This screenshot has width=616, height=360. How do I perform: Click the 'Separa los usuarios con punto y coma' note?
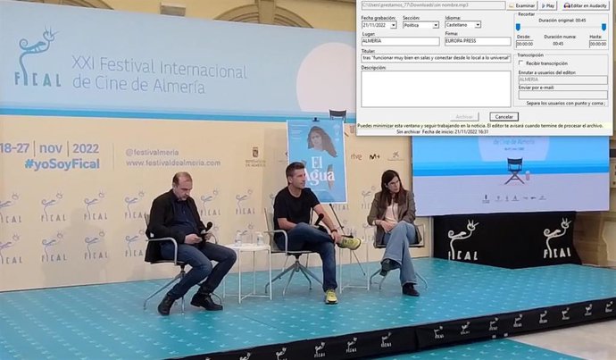(566, 104)
